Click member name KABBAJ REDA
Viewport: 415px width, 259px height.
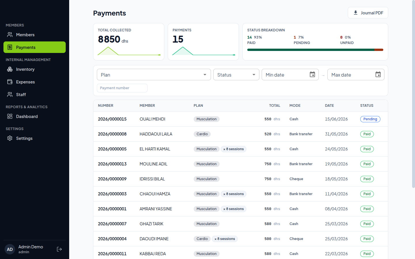pyautogui.click(x=153, y=254)
